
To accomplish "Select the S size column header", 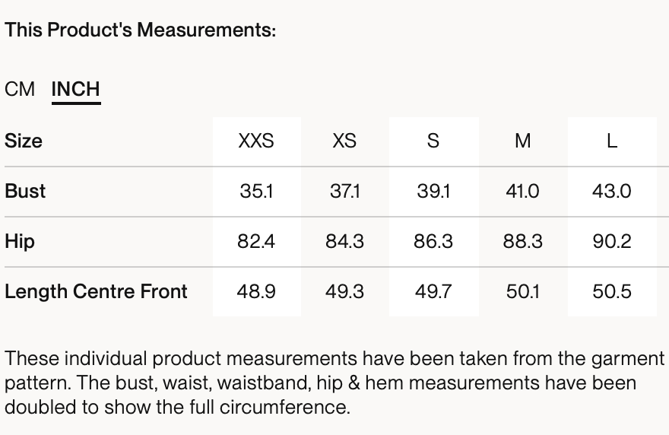I will (433, 141).
